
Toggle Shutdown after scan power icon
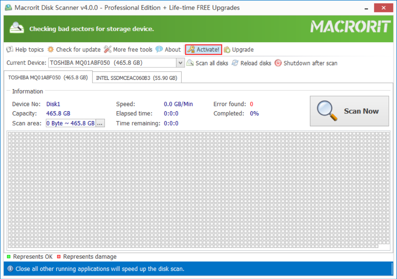point(278,63)
